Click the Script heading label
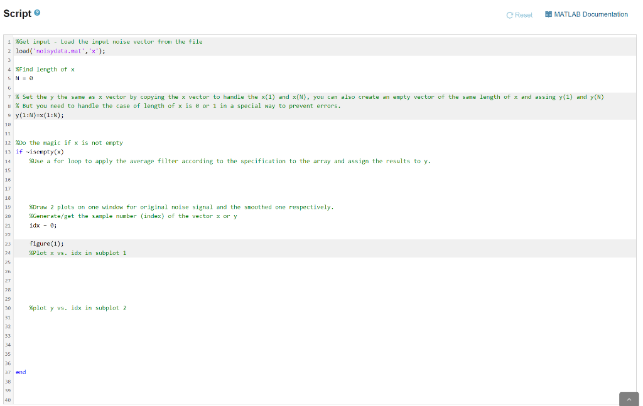This screenshot has width=643, height=406. [19, 13]
